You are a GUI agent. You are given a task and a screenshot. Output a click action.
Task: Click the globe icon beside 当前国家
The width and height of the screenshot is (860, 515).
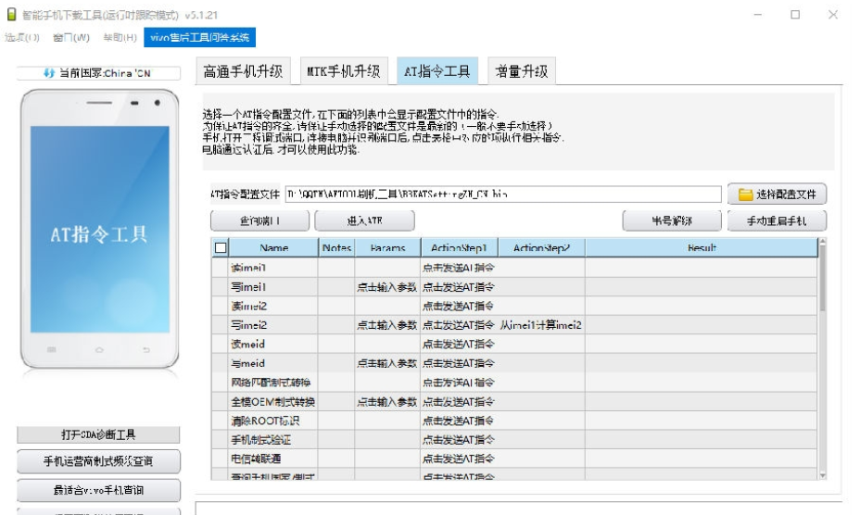click(48, 73)
